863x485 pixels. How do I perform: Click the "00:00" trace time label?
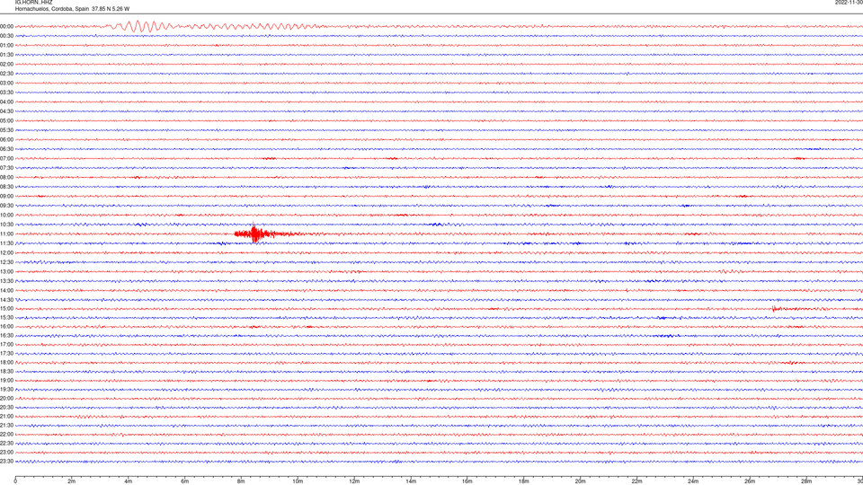6,26
